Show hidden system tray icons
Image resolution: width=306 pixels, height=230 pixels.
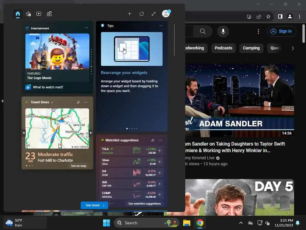pyautogui.click(x=241, y=223)
